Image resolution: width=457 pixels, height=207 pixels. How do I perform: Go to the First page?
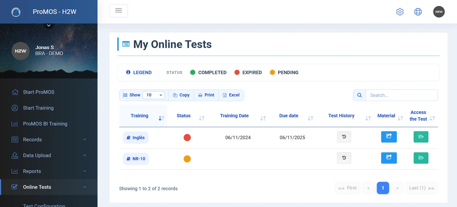(347, 188)
